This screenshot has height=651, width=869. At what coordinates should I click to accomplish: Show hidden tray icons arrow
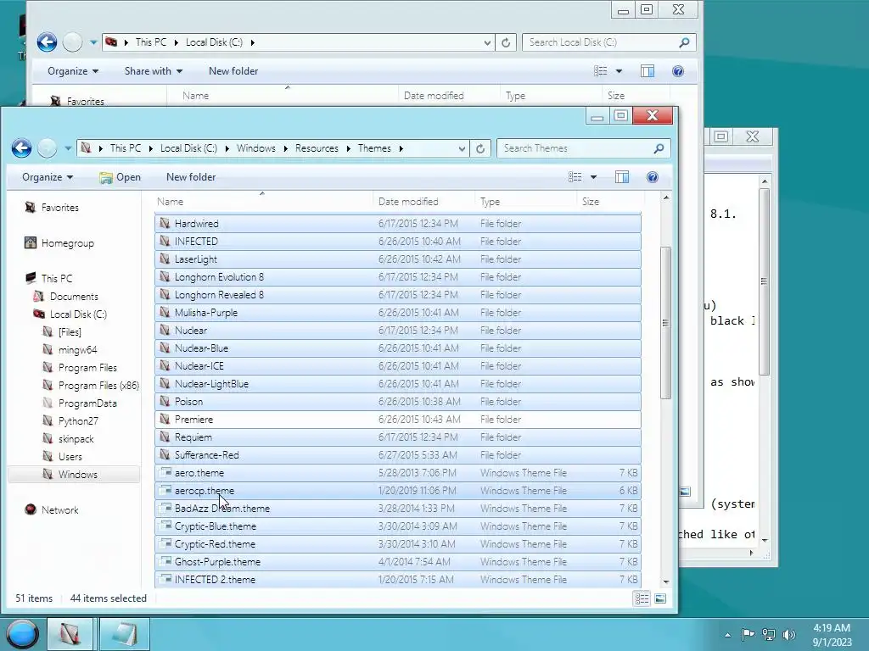coord(727,635)
